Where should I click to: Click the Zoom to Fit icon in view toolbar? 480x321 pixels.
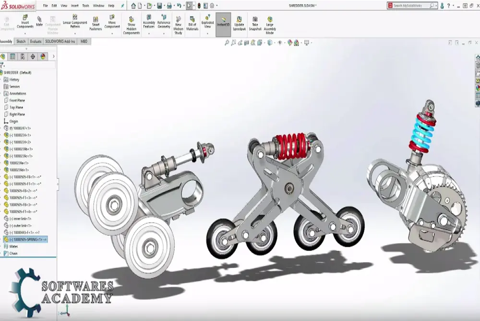click(227, 43)
